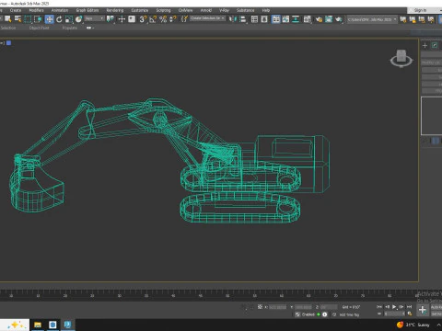Open Render Setup dialog
Image resolution: width=442 pixels, height=331 pixels.
click(x=319, y=19)
